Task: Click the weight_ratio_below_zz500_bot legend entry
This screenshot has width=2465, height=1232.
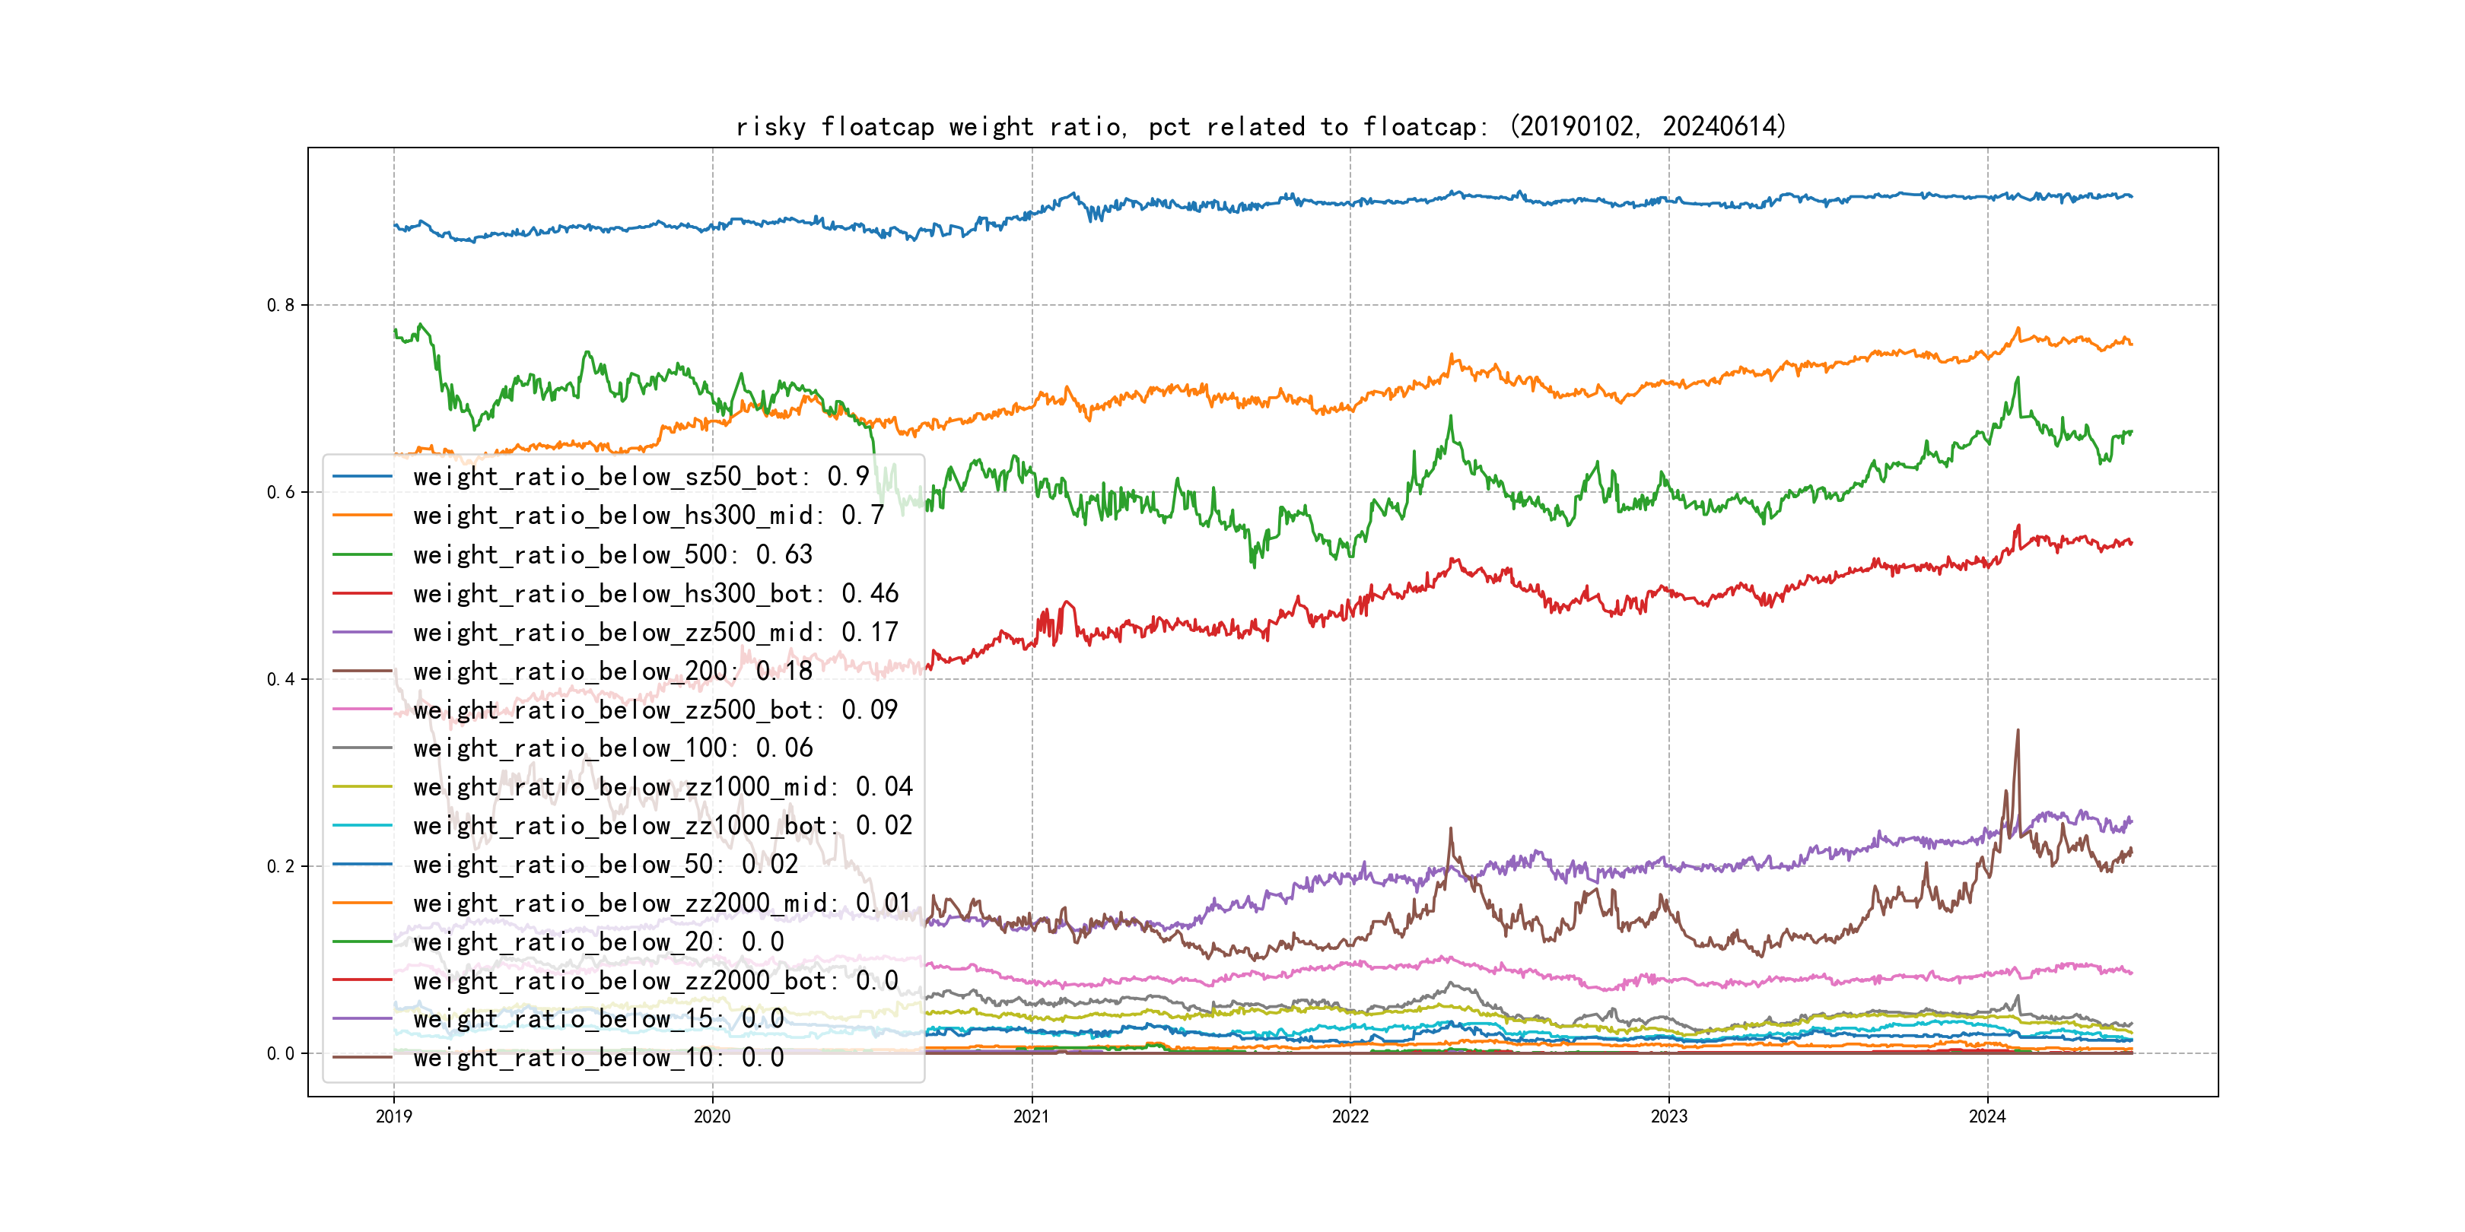Action: click(x=656, y=710)
